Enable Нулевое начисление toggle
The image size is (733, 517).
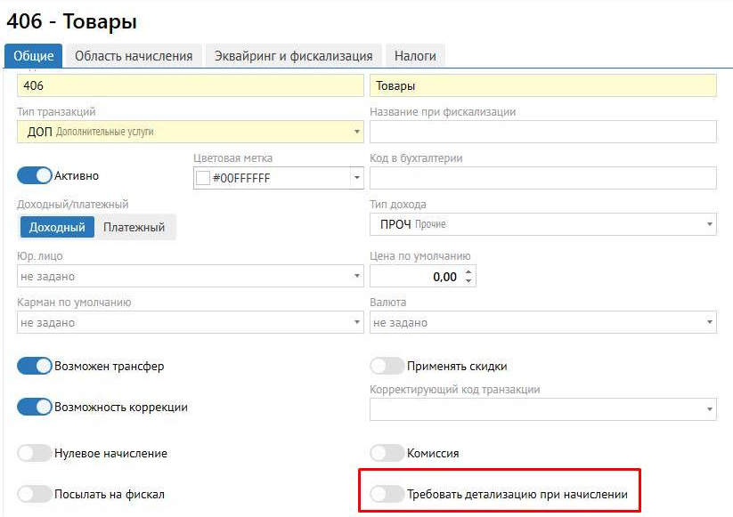[35, 453]
